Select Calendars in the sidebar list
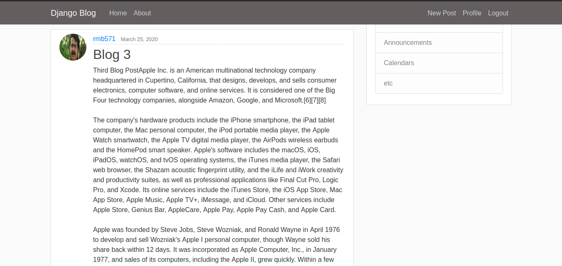The image size is (562, 266). click(399, 63)
